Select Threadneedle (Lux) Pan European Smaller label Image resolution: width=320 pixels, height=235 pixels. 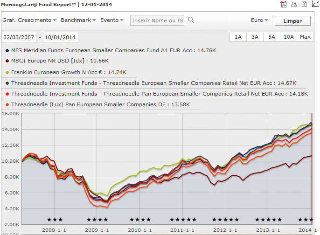(100, 104)
